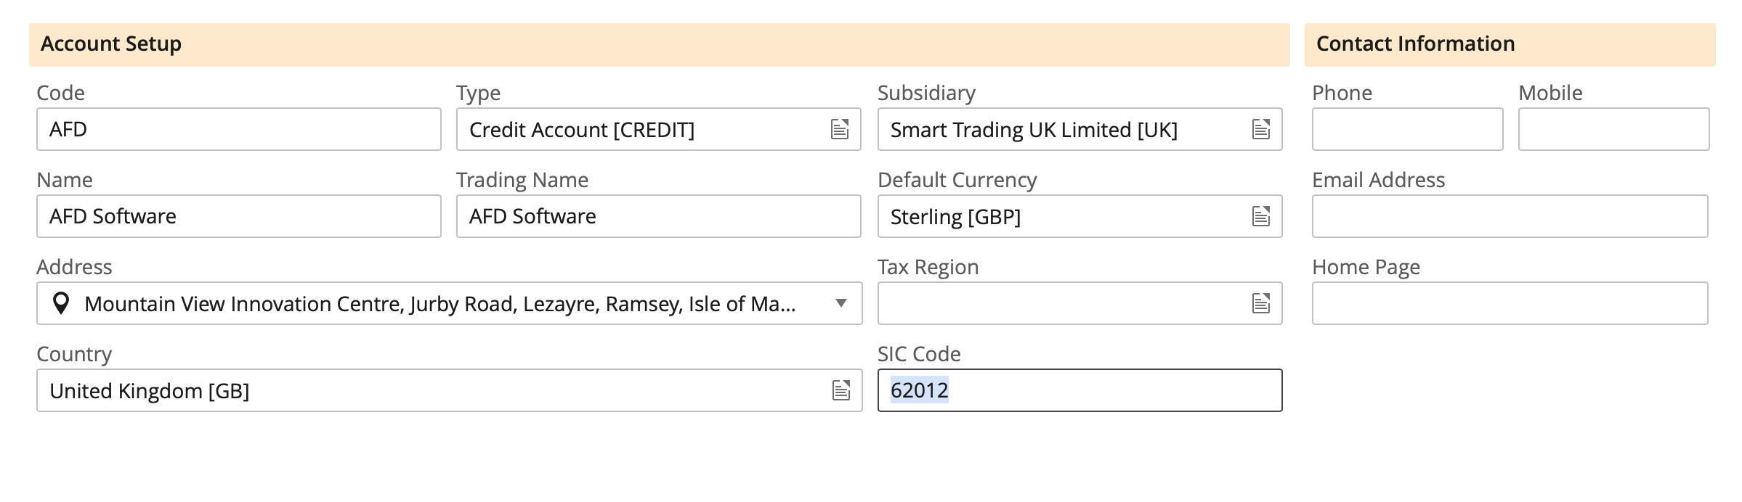Click the map pin icon in Address
The height and width of the screenshot is (502, 1742).
tap(62, 303)
